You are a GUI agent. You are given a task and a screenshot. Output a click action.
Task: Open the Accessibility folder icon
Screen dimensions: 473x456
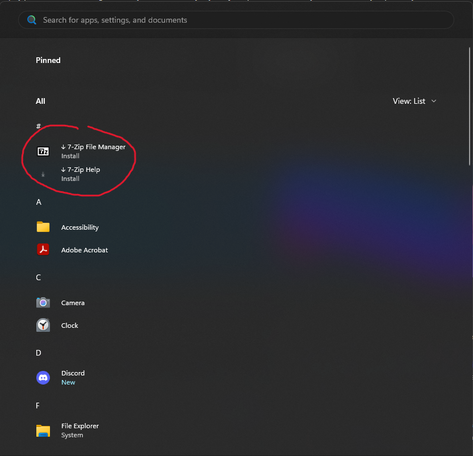[x=43, y=227]
